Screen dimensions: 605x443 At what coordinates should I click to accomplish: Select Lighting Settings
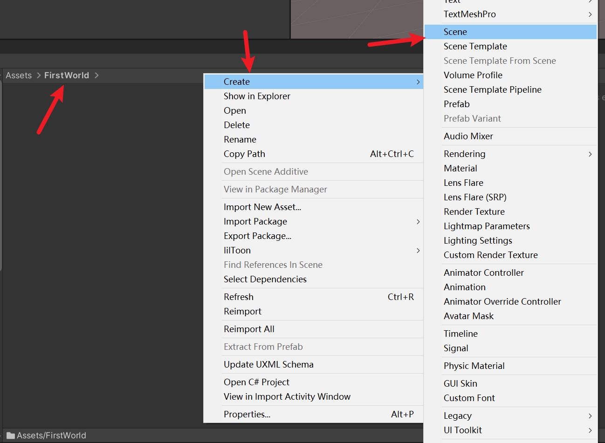point(511,240)
